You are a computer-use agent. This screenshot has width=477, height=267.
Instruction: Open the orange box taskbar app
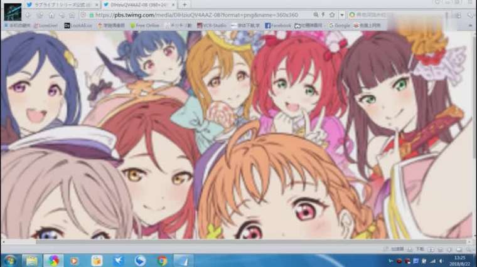point(97,261)
